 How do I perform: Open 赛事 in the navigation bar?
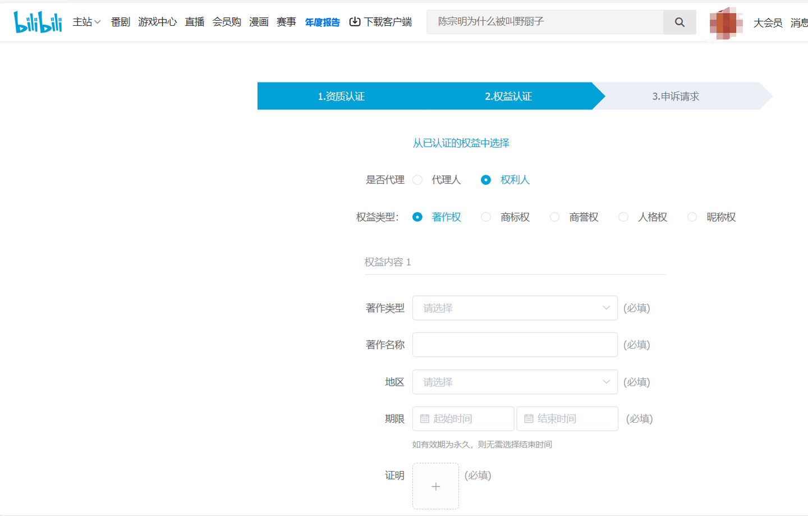(x=286, y=22)
